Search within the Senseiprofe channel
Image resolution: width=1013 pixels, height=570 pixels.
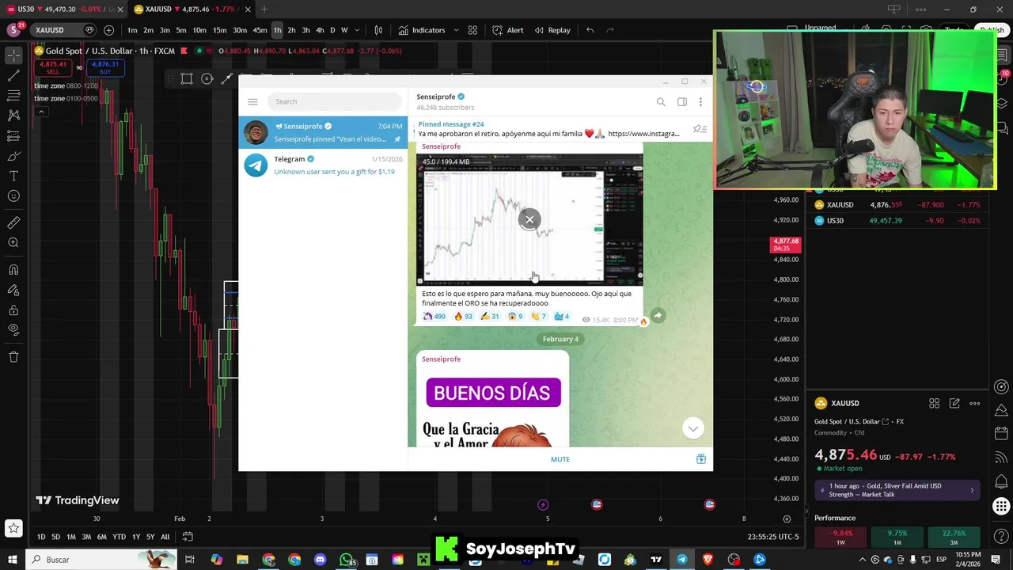[661, 101]
